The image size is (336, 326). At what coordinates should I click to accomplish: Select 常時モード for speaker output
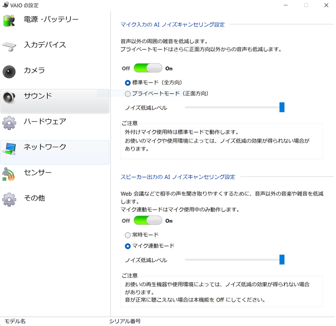(x=127, y=235)
